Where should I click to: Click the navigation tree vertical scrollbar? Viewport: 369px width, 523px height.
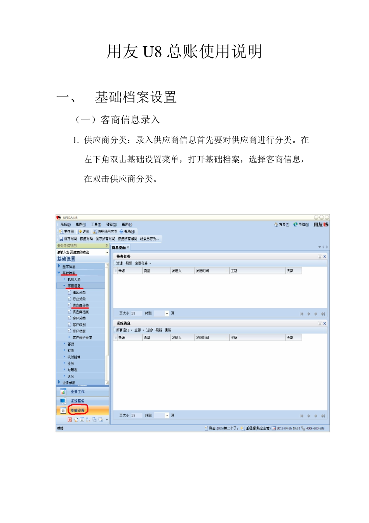[107, 324]
